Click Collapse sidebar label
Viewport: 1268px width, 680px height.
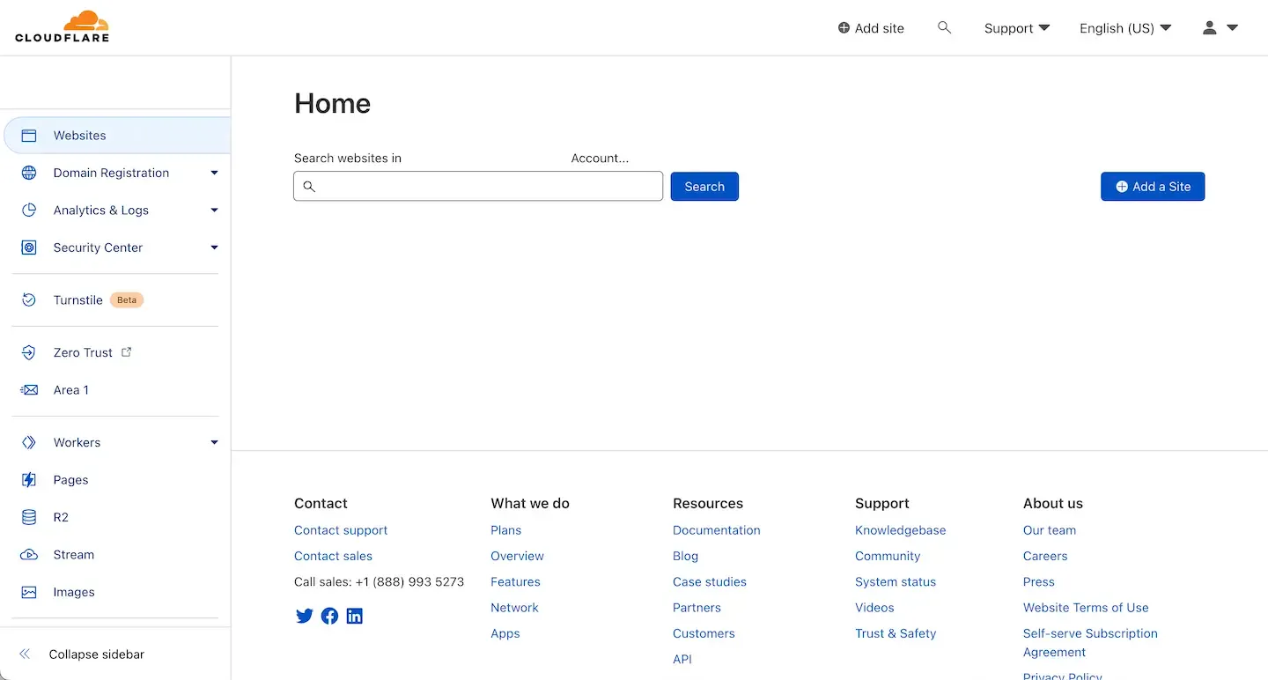97,654
